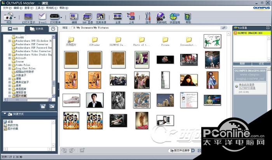Collapse the 图片收藏 folder node

(10, 96)
